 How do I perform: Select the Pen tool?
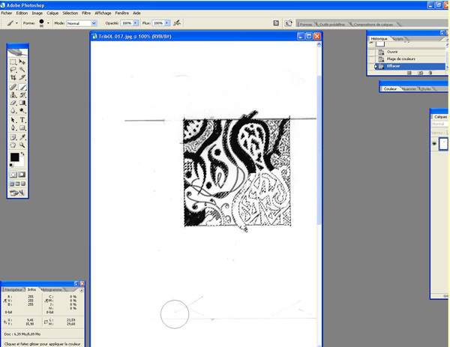click(13, 127)
